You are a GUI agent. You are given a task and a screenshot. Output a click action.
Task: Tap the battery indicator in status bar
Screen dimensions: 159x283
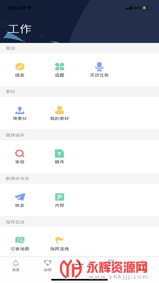tap(148, 8)
